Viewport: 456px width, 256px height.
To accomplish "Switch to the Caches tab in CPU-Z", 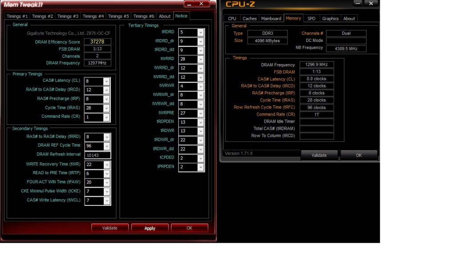I will pyautogui.click(x=249, y=19).
